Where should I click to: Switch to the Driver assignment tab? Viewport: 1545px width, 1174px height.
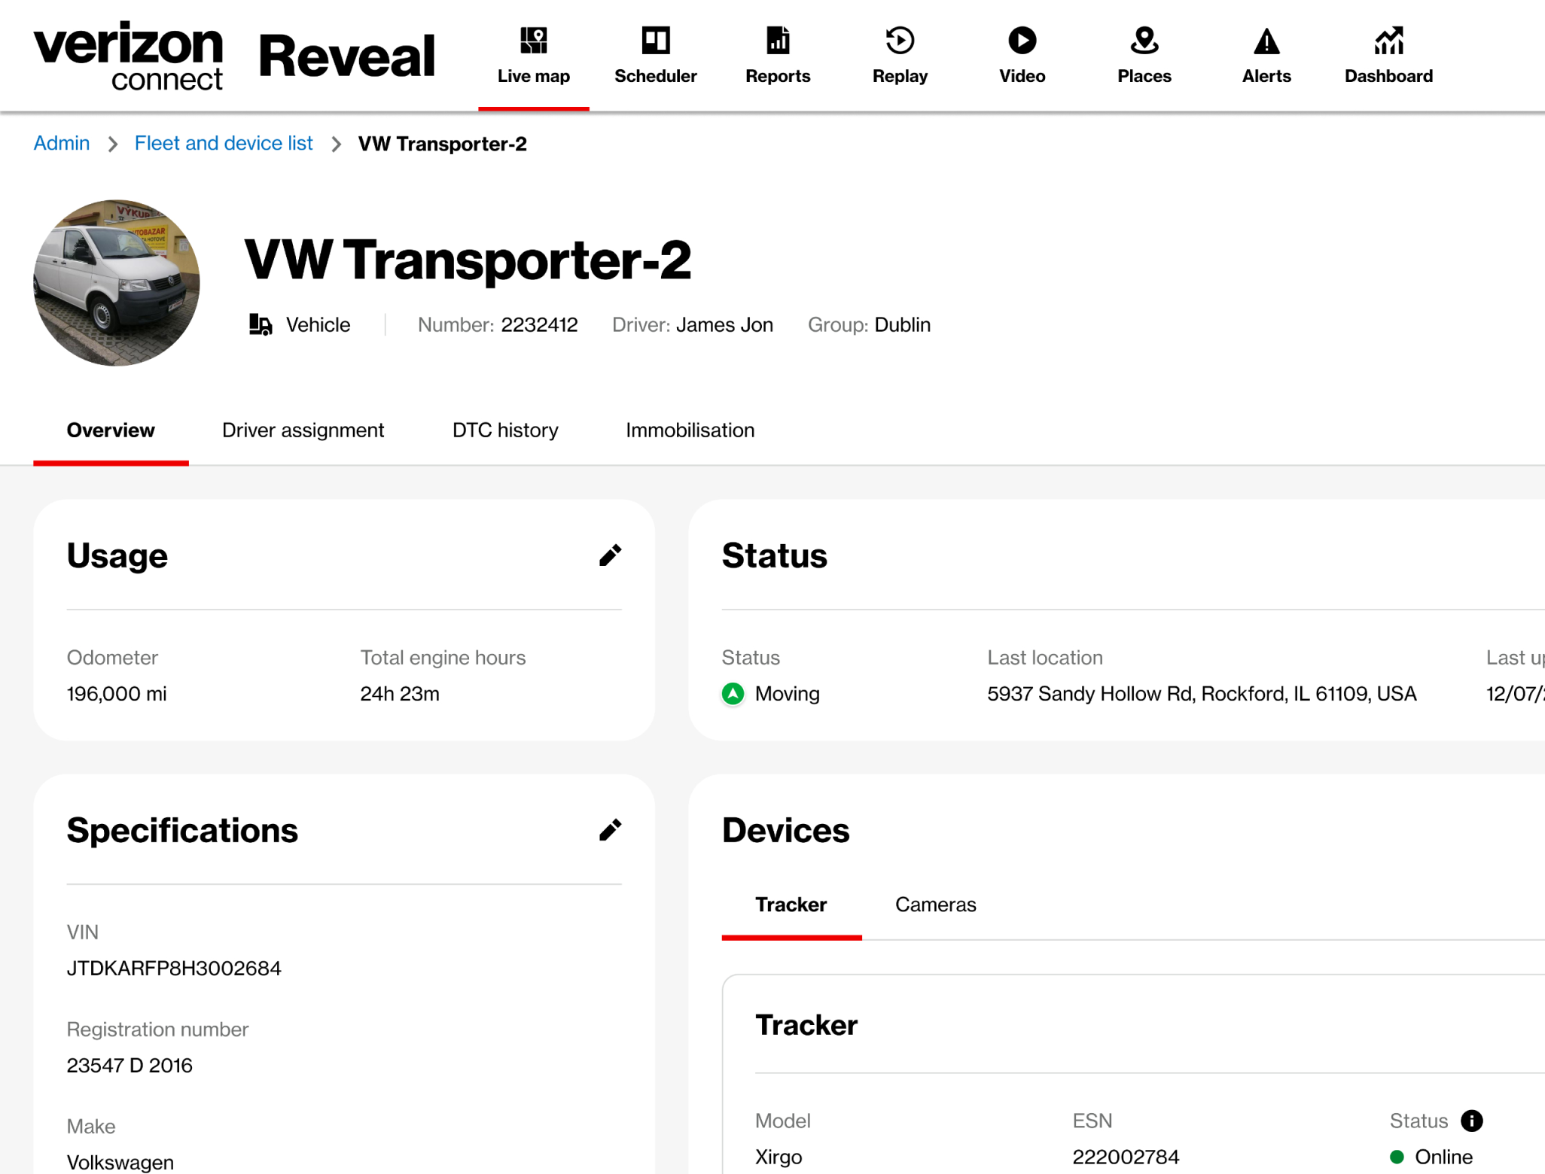(303, 430)
